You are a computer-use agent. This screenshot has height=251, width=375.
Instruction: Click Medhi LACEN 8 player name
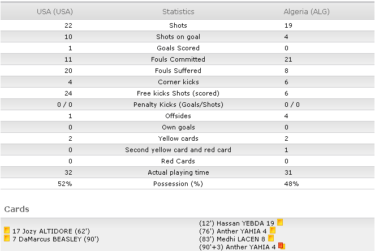(x=241, y=239)
